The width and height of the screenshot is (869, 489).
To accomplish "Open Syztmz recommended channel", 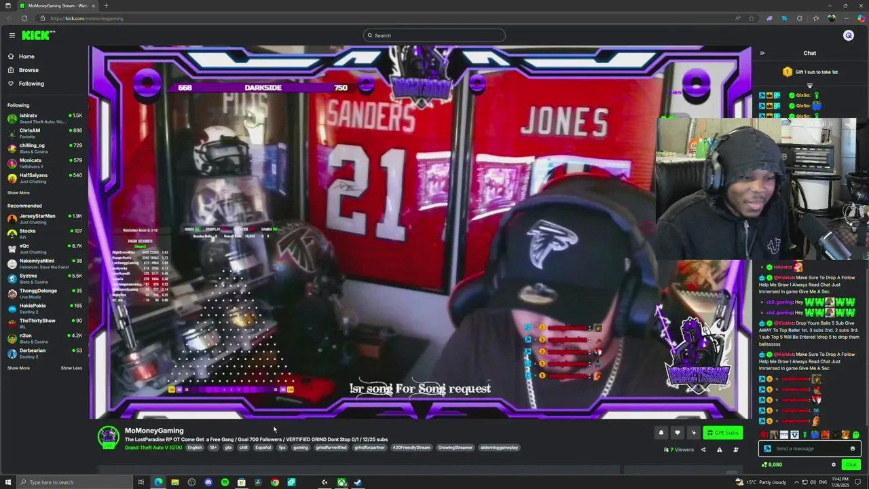I will pyautogui.click(x=44, y=278).
